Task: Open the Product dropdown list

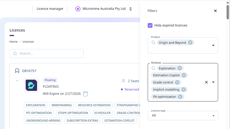Action: click(x=213, y=46)
